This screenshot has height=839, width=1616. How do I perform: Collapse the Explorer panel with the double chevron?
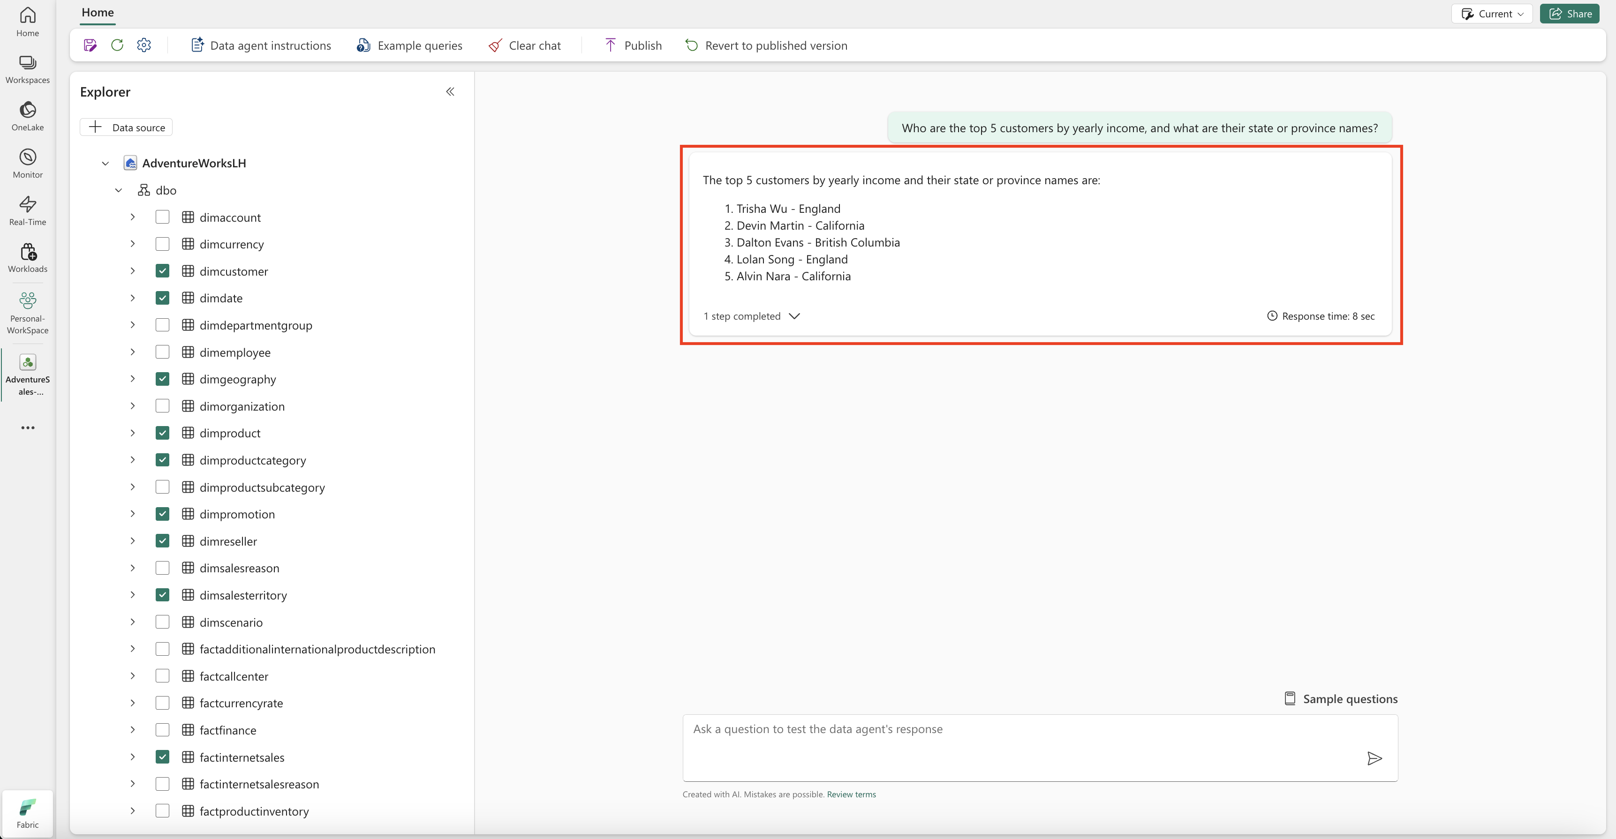point(450,91)
